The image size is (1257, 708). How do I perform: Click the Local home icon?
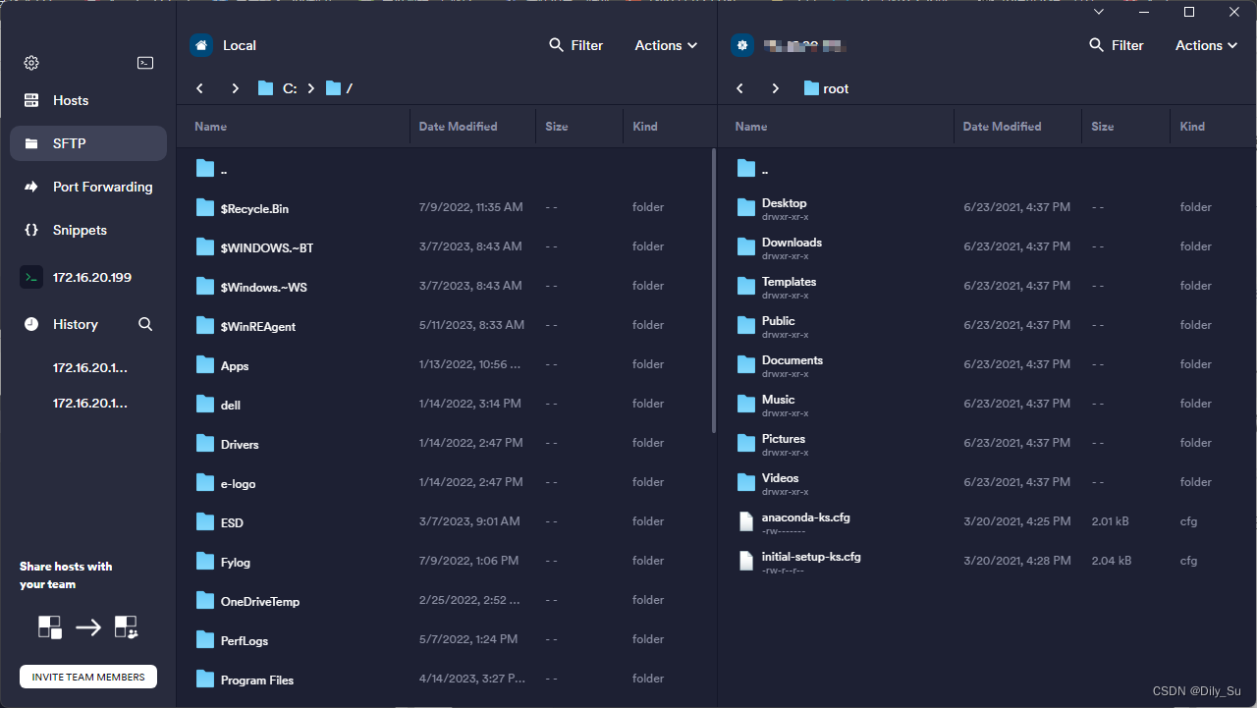(x=201, y=45)
